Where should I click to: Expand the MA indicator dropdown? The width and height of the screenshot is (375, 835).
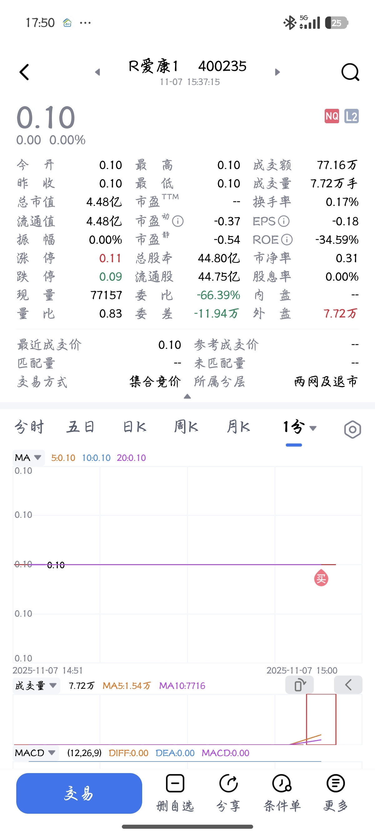pyautogui.click(x=28, y=458)
